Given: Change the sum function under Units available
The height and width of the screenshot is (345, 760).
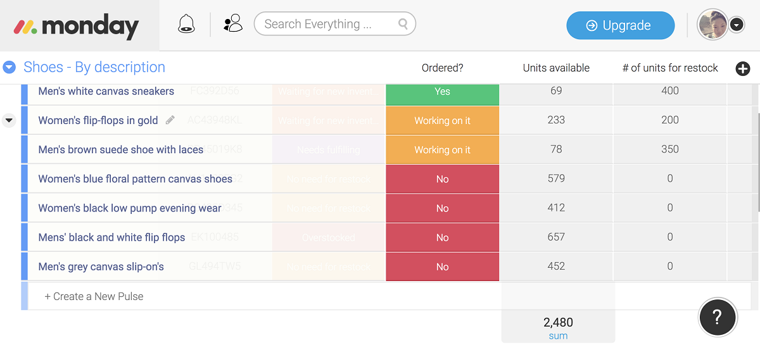Looking at the screenshot, I should (x=558, y=336).
